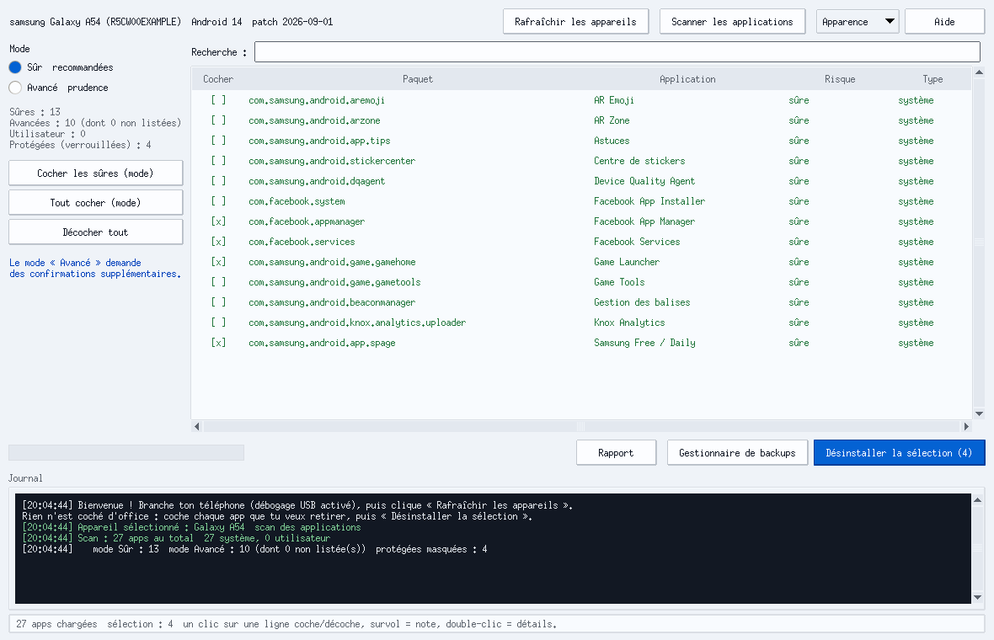Viewport: 994px width, 640px height.
Task: Open the "Gestionnaire de backups"
Action: click(x=737, y=452)
